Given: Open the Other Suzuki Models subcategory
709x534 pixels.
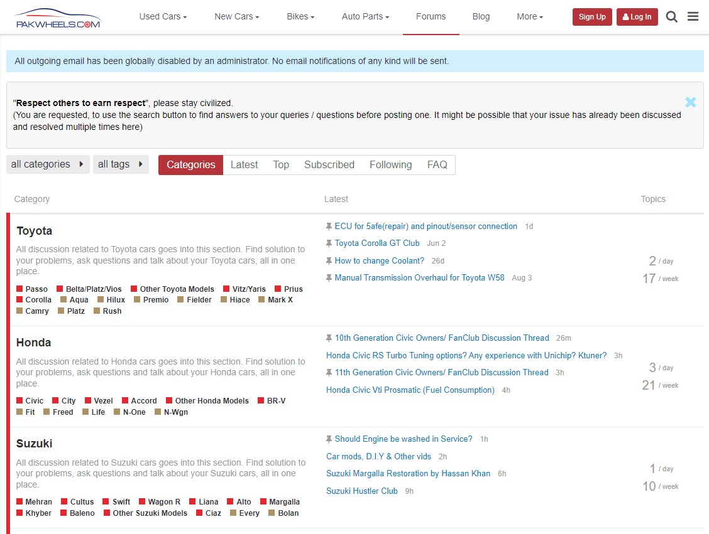Looking at the screenshot, I should click(x=150, y=513).
